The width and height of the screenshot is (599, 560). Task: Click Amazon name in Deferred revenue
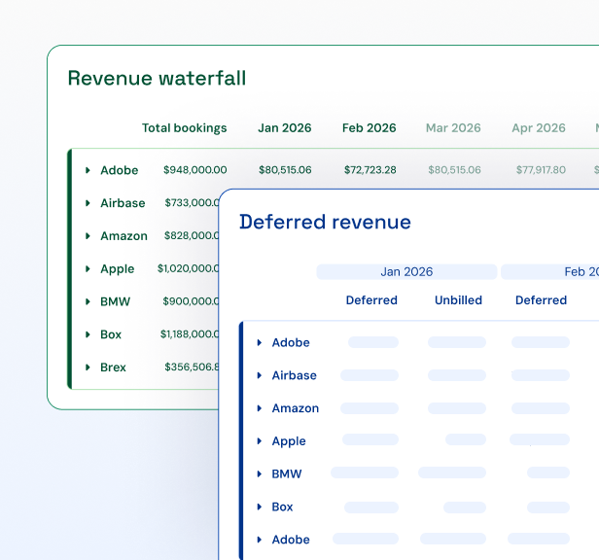tap(296, 408)
